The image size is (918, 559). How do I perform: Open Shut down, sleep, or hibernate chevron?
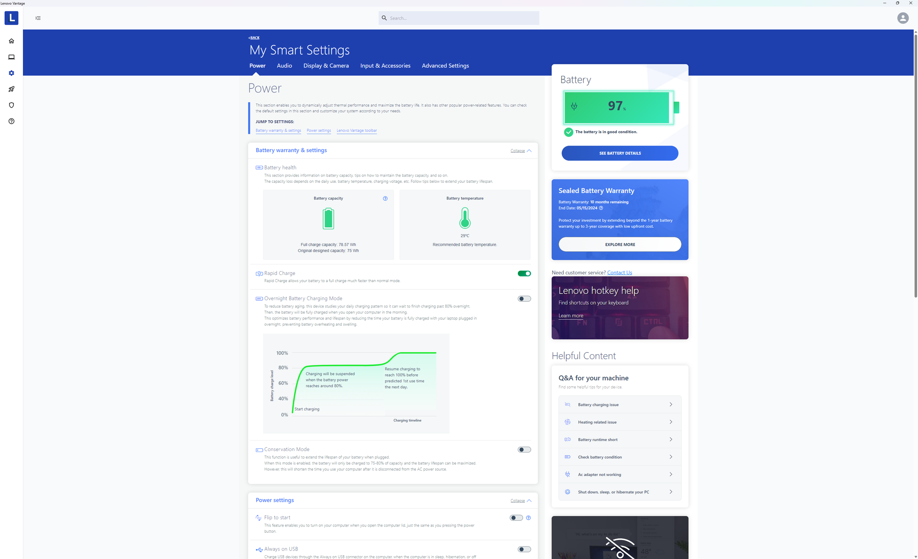671,492
